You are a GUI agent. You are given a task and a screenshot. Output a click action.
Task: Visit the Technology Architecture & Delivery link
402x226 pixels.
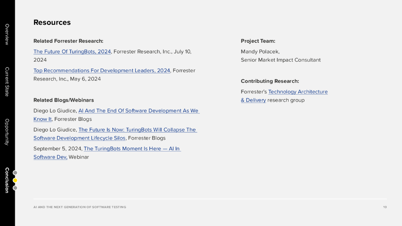click(298, 92)
